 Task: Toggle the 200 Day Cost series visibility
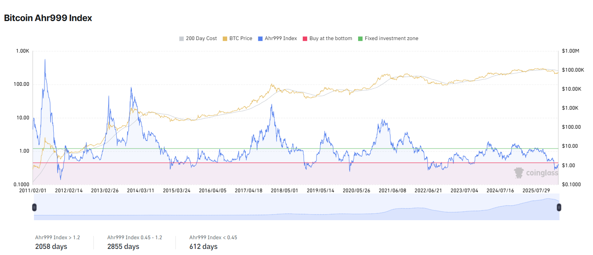[200, 38]
